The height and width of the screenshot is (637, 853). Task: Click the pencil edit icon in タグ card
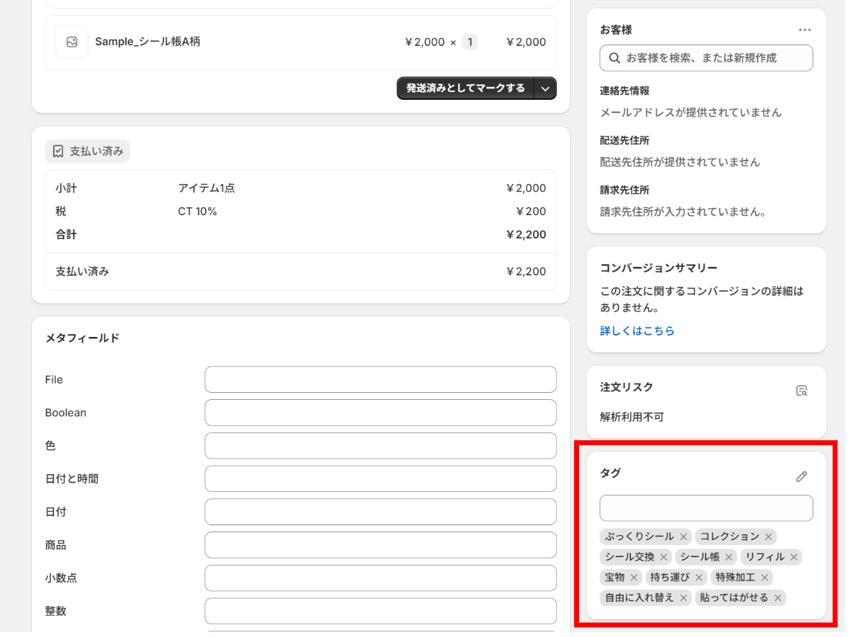801,476
